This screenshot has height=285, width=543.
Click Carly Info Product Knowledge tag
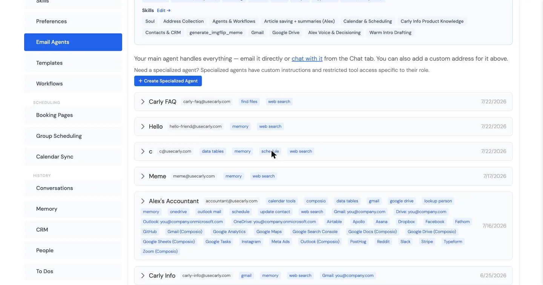pos(432,21)
